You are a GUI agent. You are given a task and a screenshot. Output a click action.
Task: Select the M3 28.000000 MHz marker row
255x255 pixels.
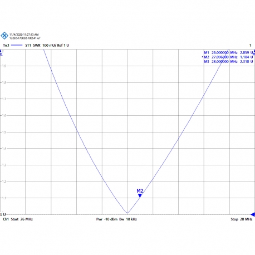pos(228,62)
